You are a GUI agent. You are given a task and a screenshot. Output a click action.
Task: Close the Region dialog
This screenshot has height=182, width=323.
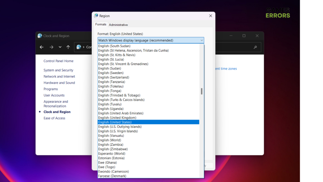(211, 16)
